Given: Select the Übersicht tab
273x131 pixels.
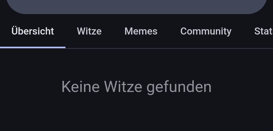Looking at the screenshot, I should click(x=33, y=31).
